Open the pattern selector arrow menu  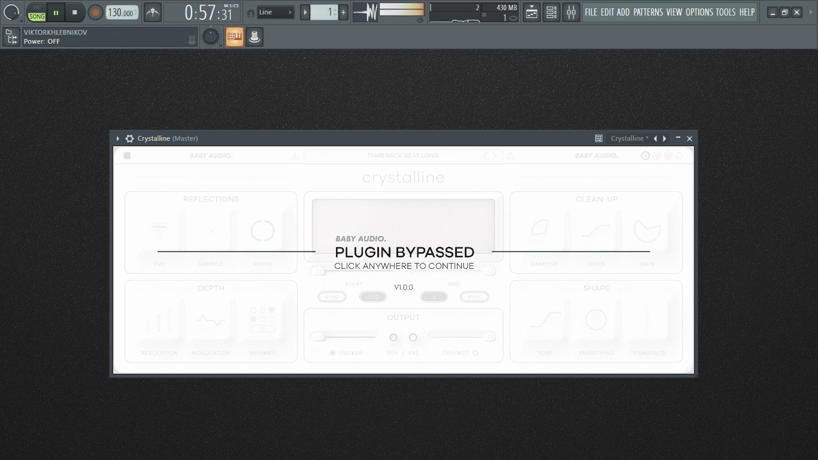[x=305, y=12]
